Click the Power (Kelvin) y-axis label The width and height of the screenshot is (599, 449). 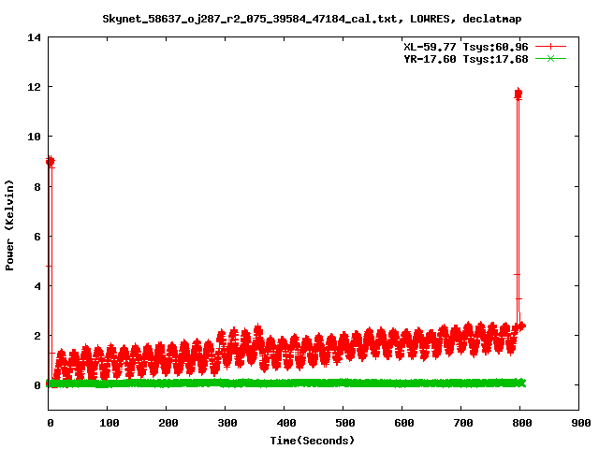coord(9,225)
